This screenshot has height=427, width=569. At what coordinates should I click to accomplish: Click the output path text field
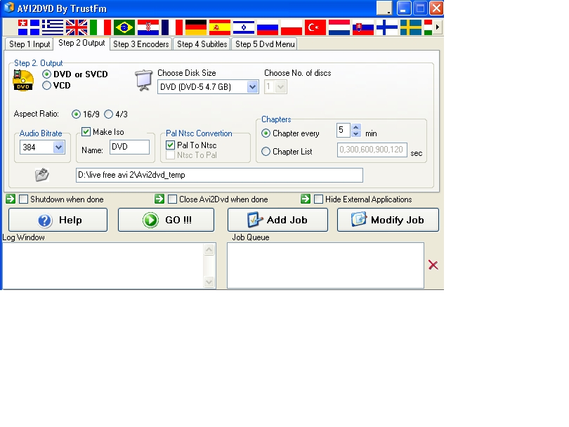[x=219, y=175]
